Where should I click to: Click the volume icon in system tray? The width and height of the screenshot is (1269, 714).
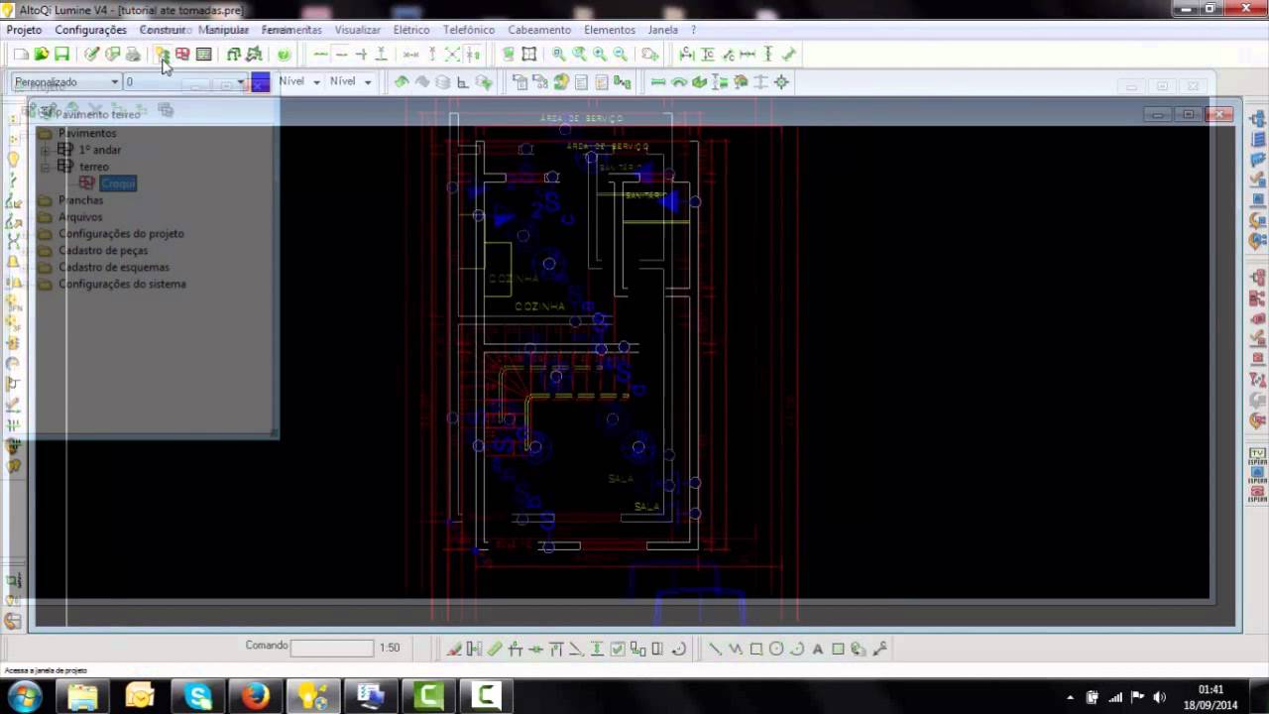[1159, 697]
